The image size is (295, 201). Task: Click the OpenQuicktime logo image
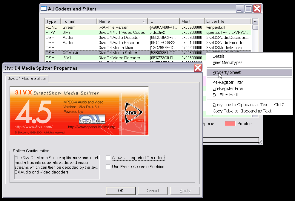(92, 119)
